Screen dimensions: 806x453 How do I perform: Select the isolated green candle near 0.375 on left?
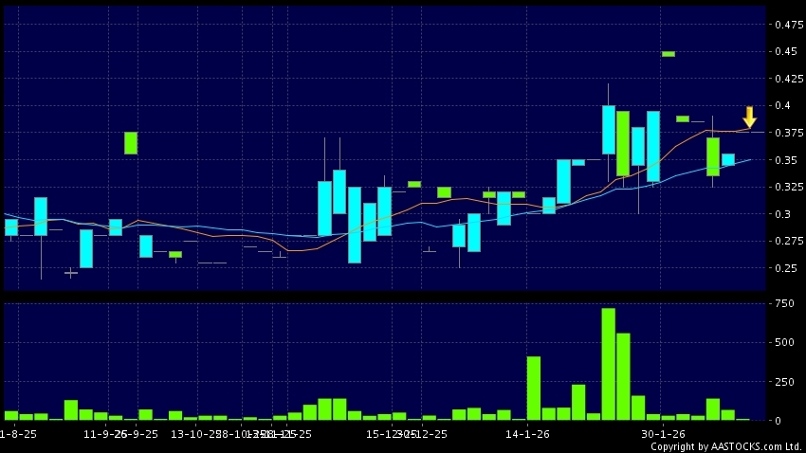pos(131,143)
